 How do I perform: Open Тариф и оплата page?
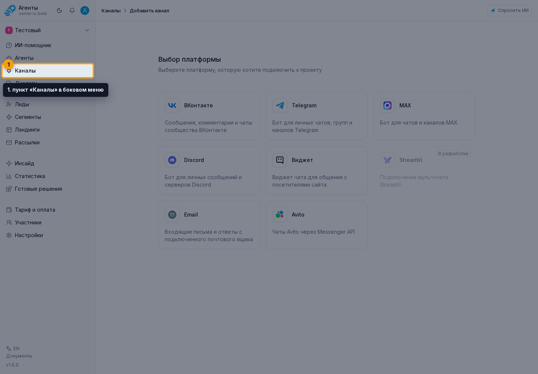coord(47,210)
